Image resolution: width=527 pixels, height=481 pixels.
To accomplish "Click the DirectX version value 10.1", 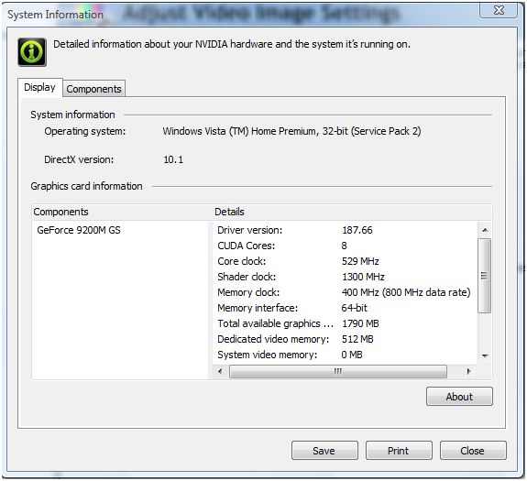I will pos(173,159).
